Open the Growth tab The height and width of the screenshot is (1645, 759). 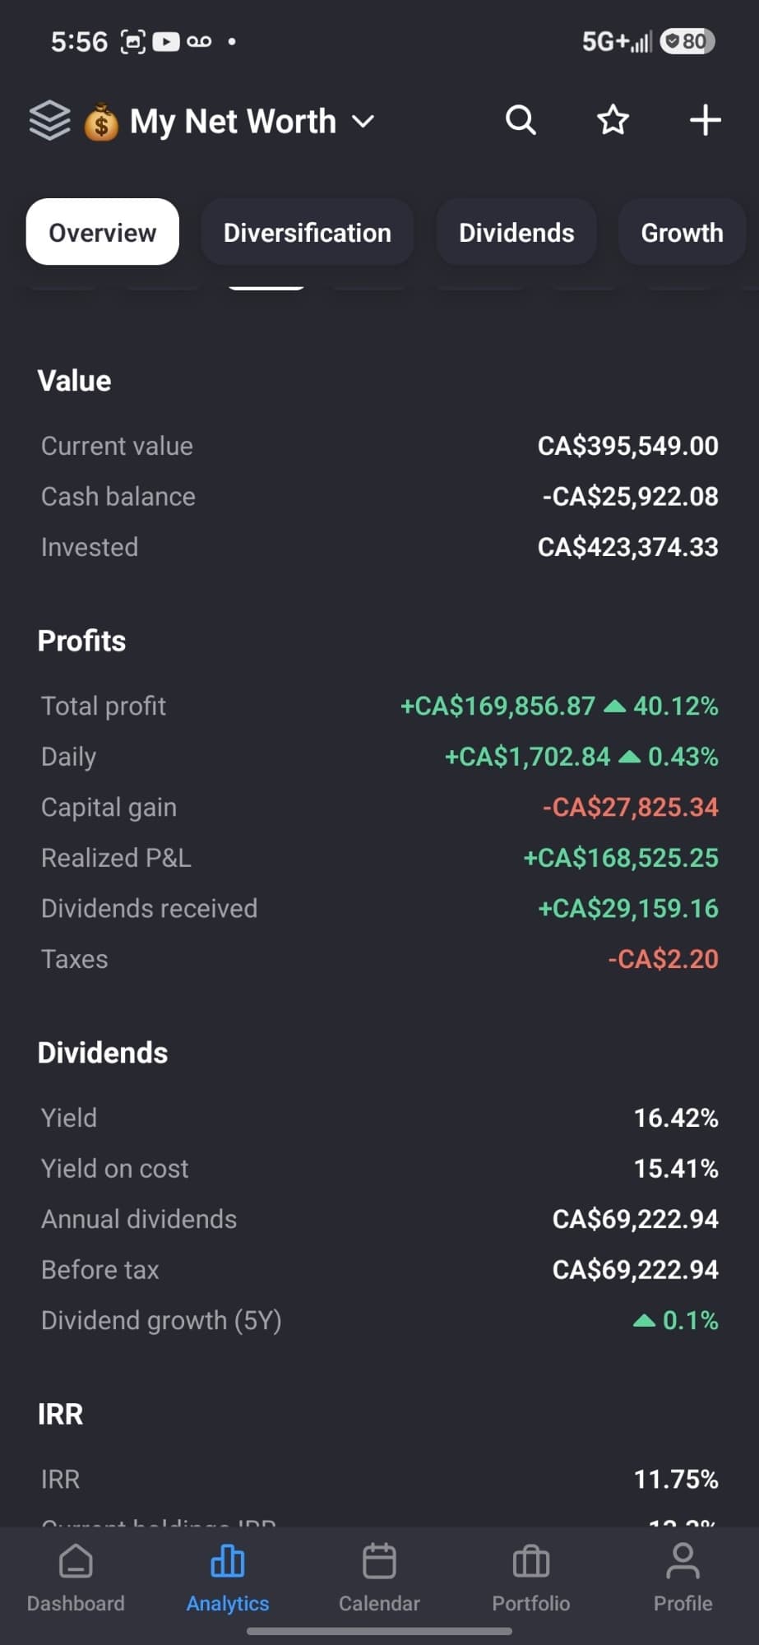pos(682,232)
